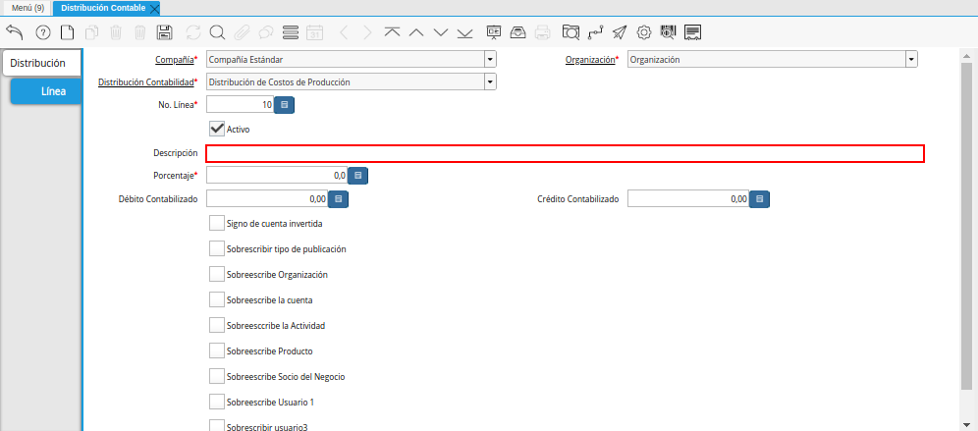This screenshot has width=978, height=431.
Task: Click the Refresh circular arrows icon
Action: click(193, 32)
